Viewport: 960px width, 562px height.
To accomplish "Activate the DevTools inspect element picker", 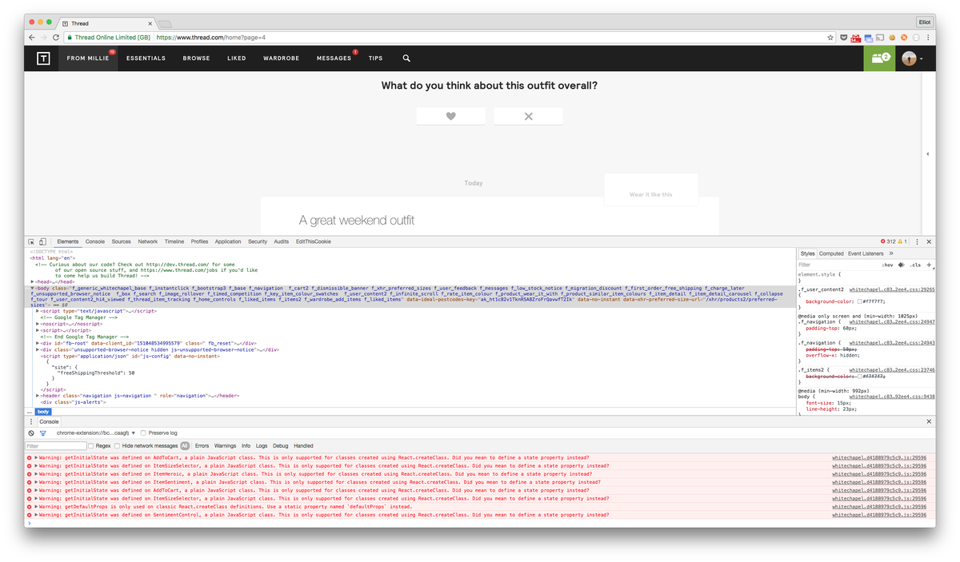I will coord(32,241).
